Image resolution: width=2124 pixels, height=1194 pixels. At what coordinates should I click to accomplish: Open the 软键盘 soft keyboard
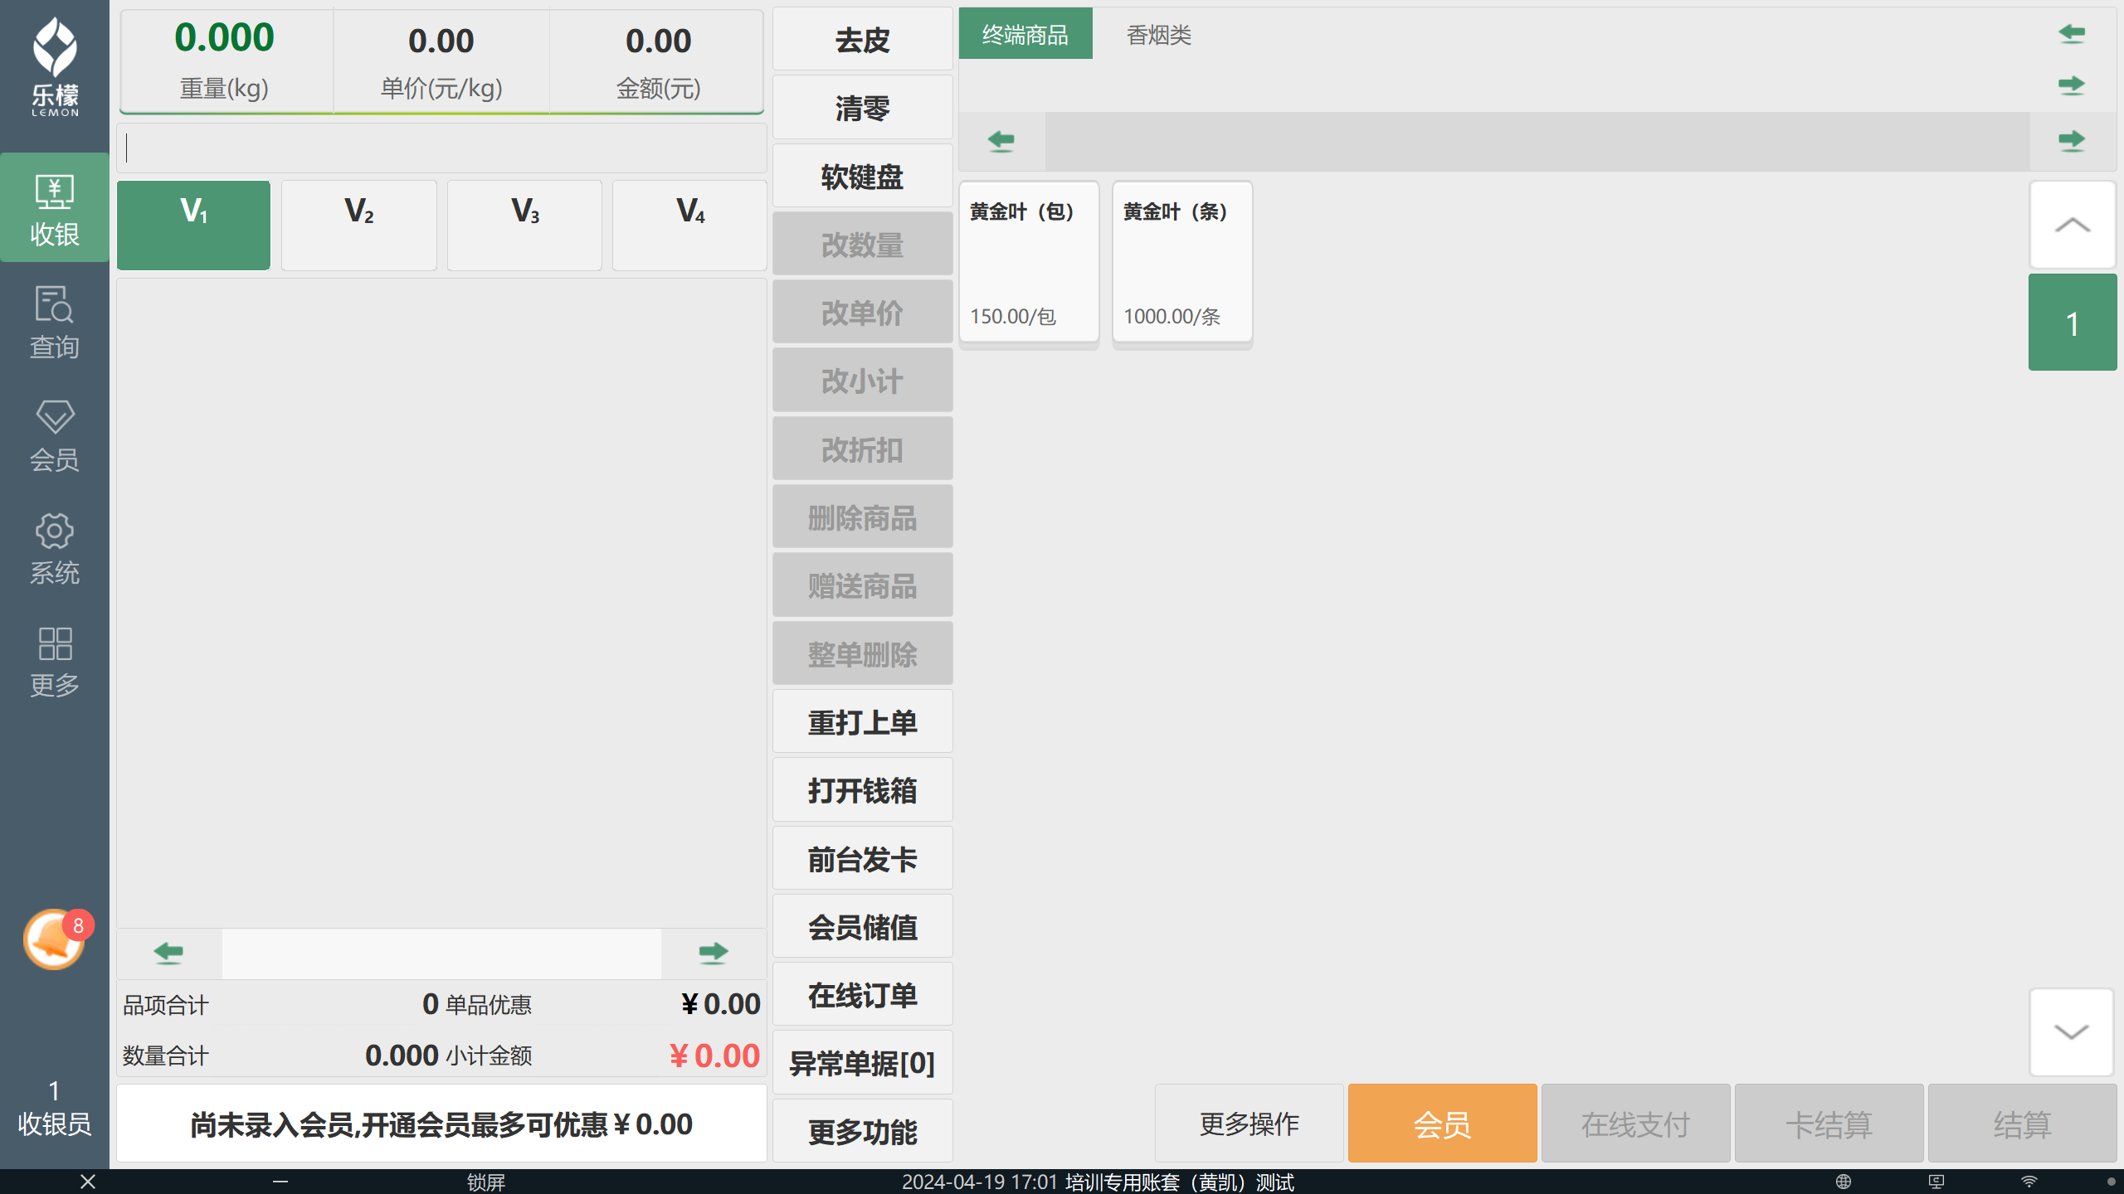[863, 177]
